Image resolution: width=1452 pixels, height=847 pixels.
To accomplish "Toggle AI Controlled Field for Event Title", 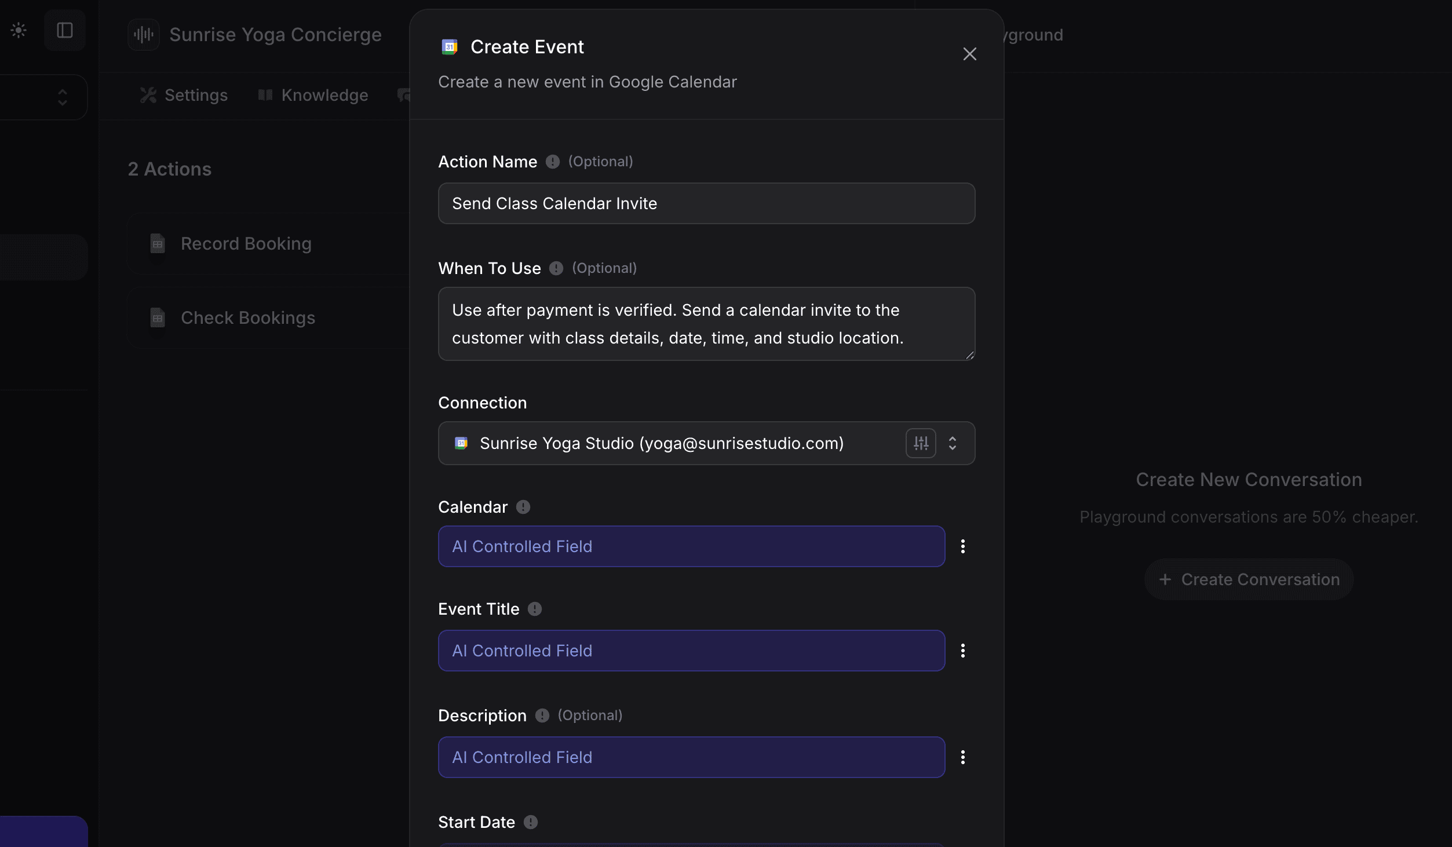I will click(691, 651).
